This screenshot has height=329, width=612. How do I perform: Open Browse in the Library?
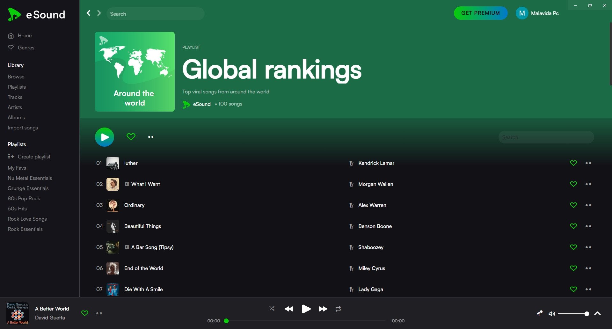point(16,77)
